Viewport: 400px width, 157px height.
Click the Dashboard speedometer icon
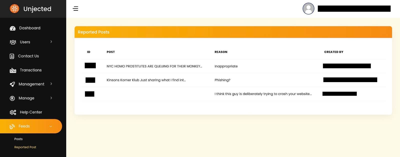[12, 28]
